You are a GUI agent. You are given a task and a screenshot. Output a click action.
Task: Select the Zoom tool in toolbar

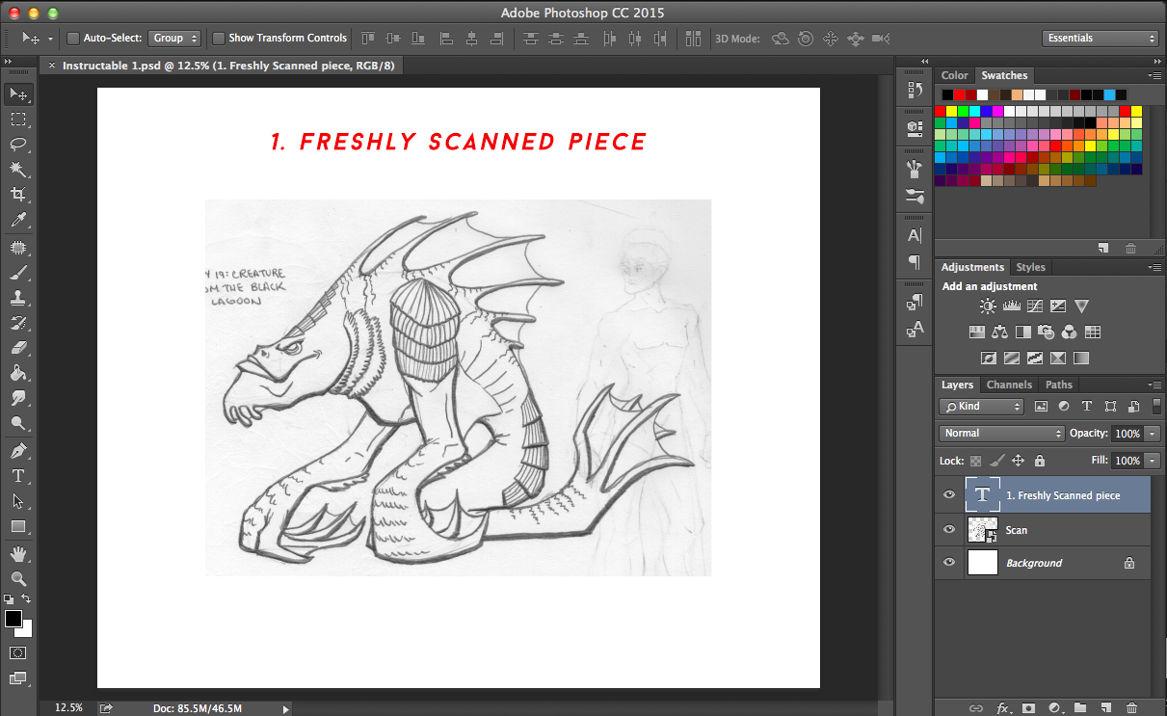(x=18, y=578)
